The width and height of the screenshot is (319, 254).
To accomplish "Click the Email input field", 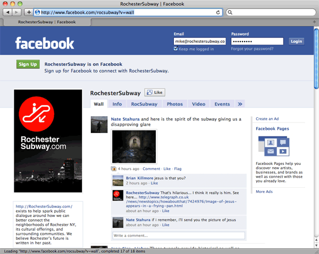I will 200,41.
